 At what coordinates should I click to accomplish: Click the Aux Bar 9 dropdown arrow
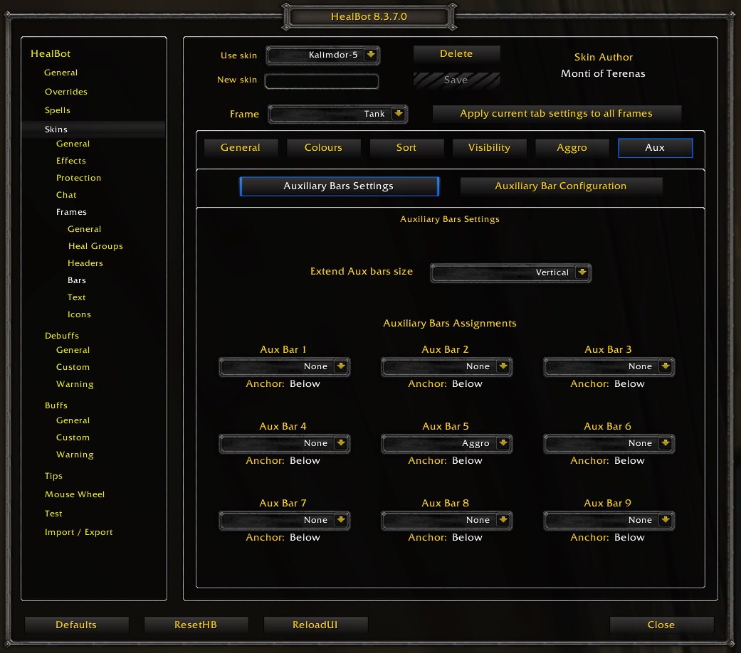pos(666,520)
